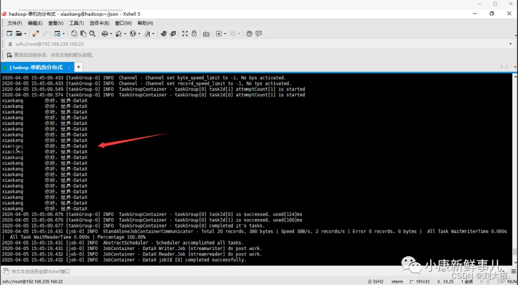The height and width of the screenshot is (285, 518).
Task: Click the SSH2 status bar entry
Action: pos(376,282)
